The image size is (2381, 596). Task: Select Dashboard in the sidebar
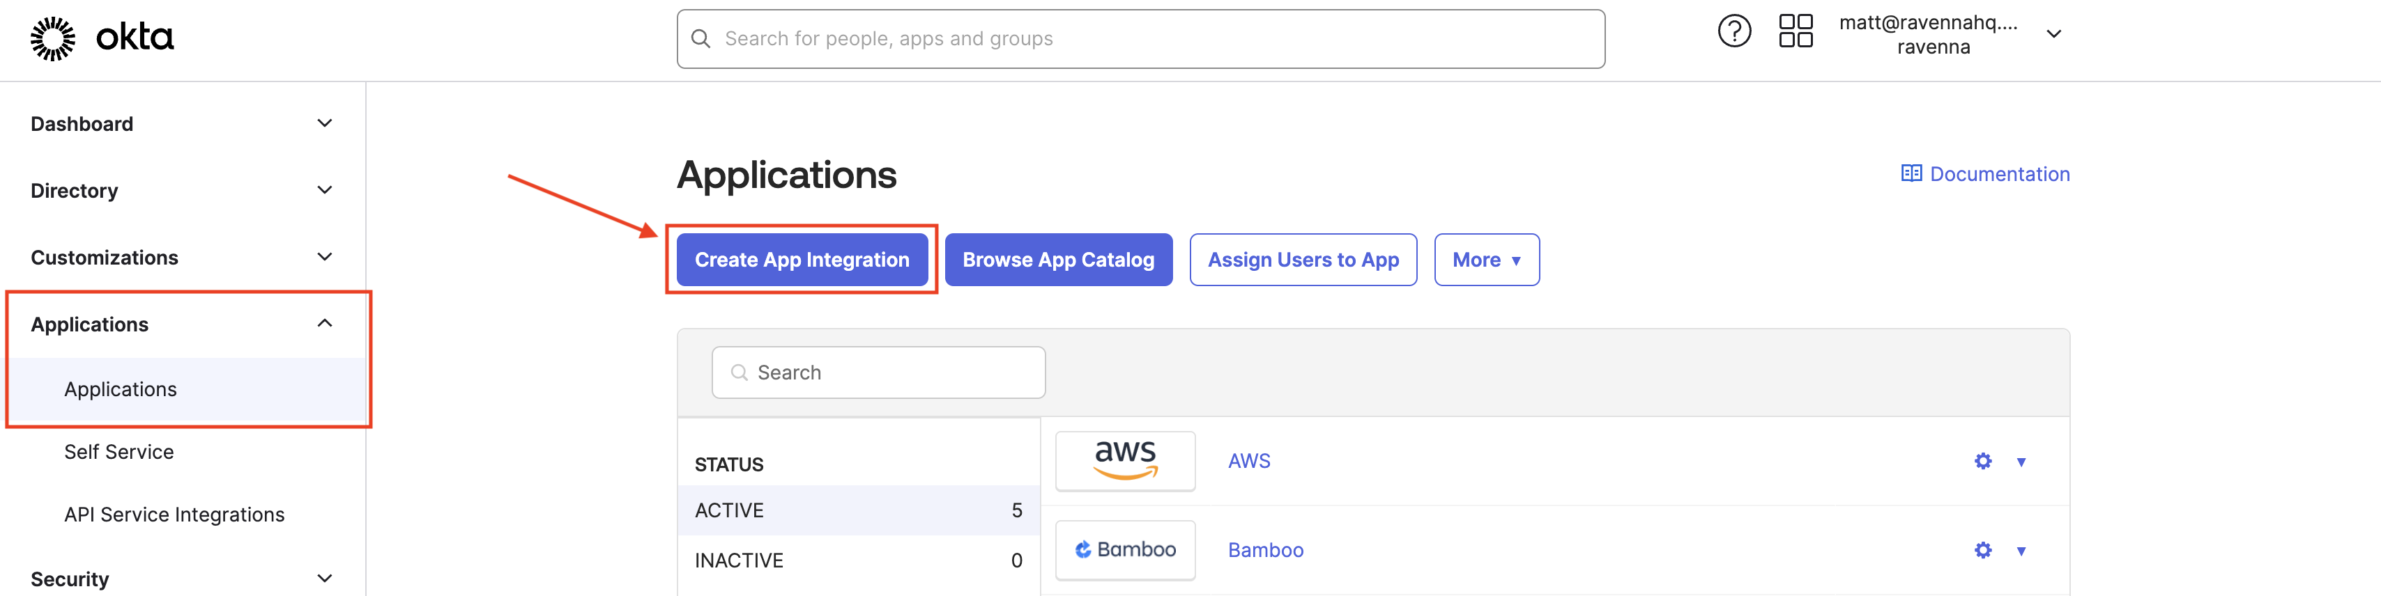pos(82,124)
